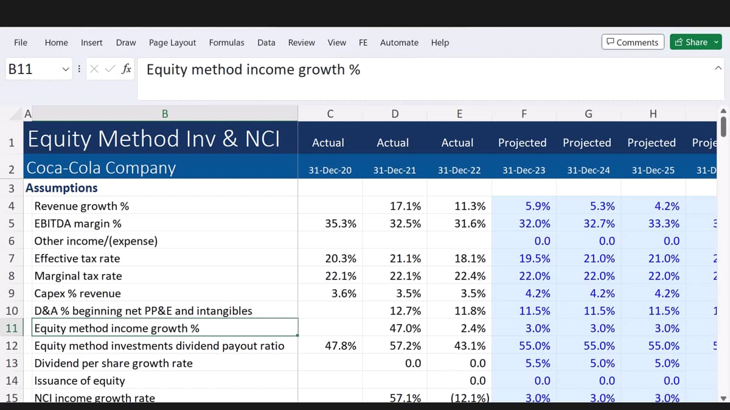Click the vertical scrollbar thumb

[723, 127]
